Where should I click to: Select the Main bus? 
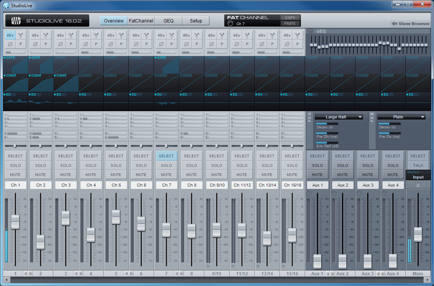[418, 156]
